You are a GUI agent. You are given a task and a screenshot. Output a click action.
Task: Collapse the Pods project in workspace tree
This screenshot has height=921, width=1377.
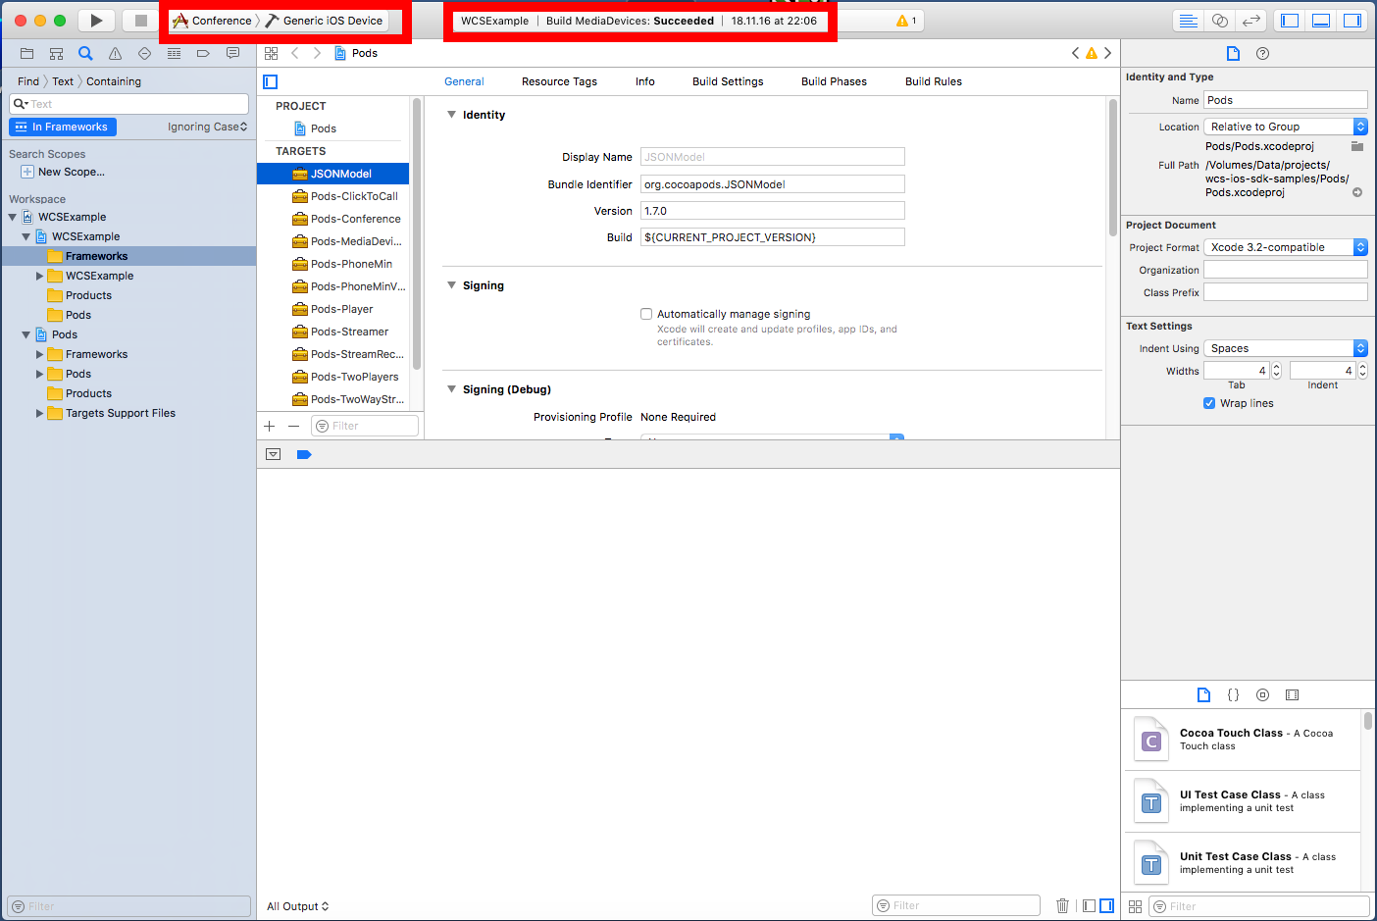pyautogui.click(x=25, y=334)
